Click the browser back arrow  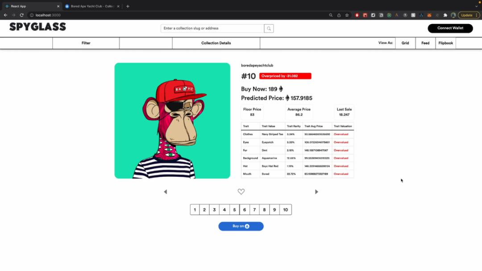click(5, 15)
